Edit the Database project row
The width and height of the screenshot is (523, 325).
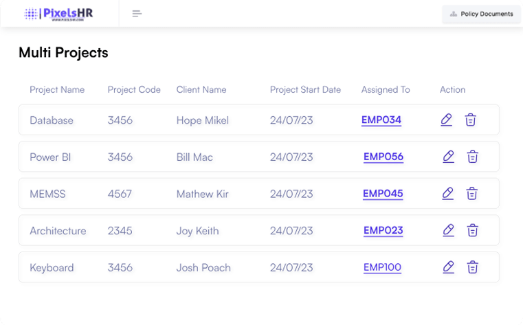[x=447, y=120]
